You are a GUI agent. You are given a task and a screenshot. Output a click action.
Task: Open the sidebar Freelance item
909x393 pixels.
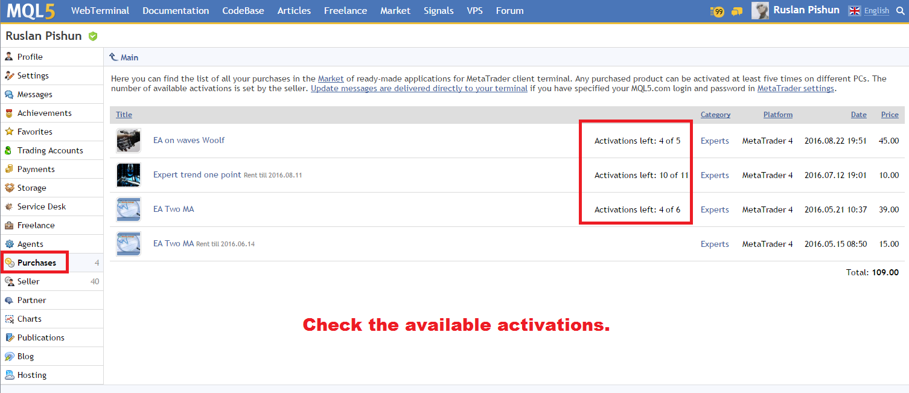(x=36, y=225)
